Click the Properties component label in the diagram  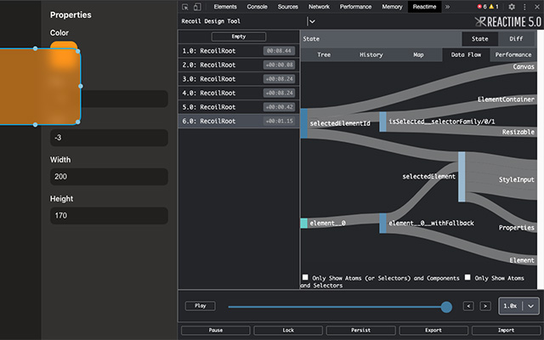coord(516,228)
